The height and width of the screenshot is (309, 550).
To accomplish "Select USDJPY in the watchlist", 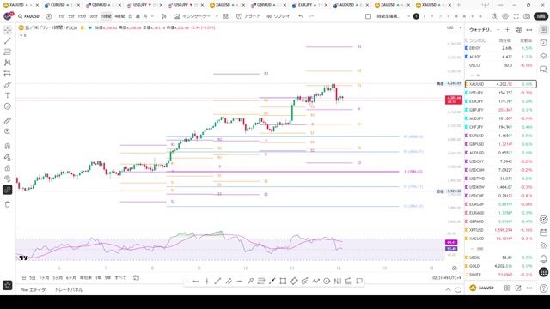I will pos(500,93).
